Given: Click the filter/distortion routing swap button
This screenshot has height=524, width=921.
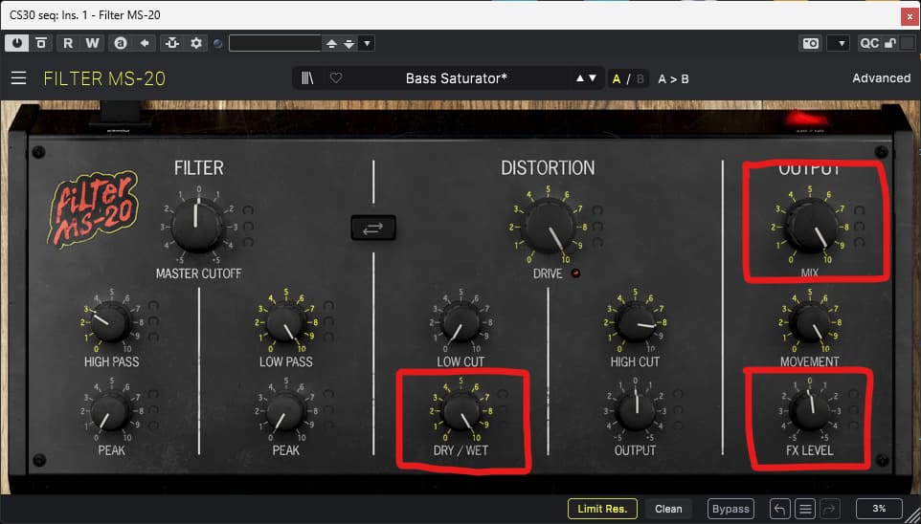Looking at the screenshot, I should pos(373,229).
